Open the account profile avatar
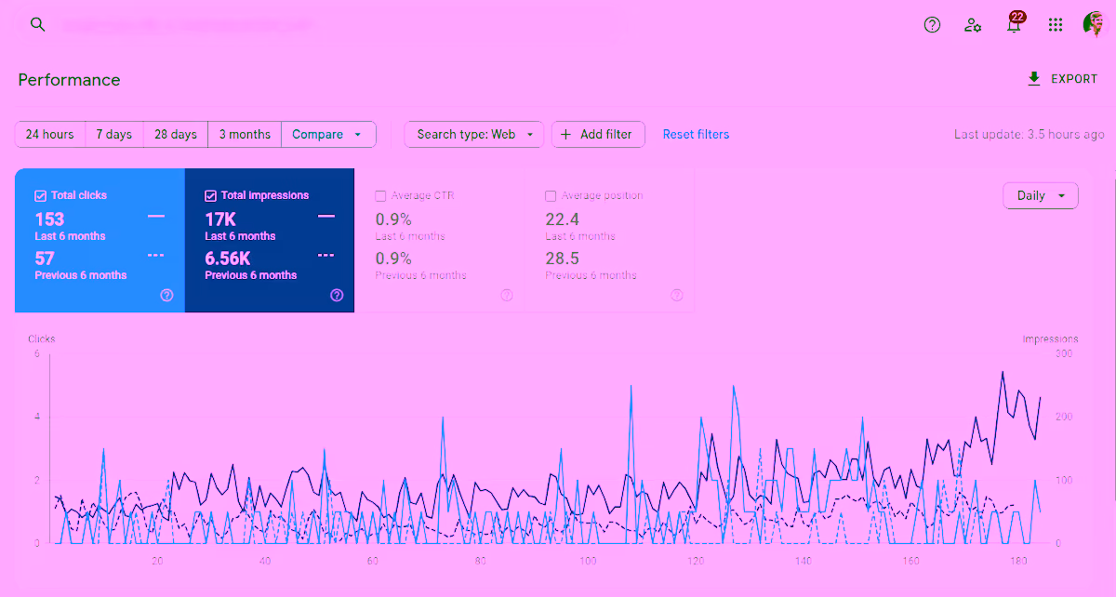This screenshot has height=597, width=1116. (1095, 25)
